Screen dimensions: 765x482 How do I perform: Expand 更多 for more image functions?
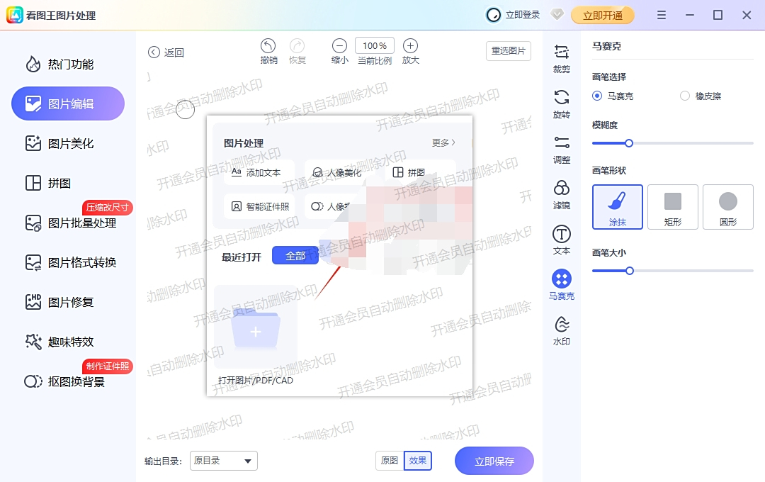(x=441, y=142)
